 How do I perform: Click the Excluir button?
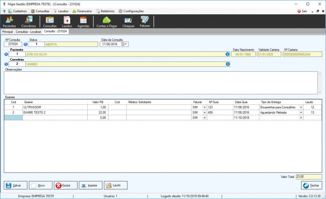click(66, 185)
